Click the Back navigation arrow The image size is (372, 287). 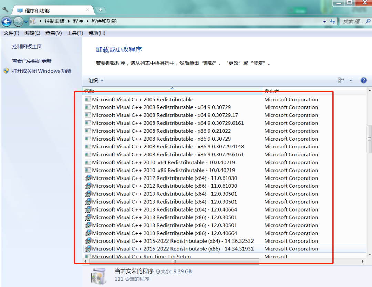click(7, 22)
